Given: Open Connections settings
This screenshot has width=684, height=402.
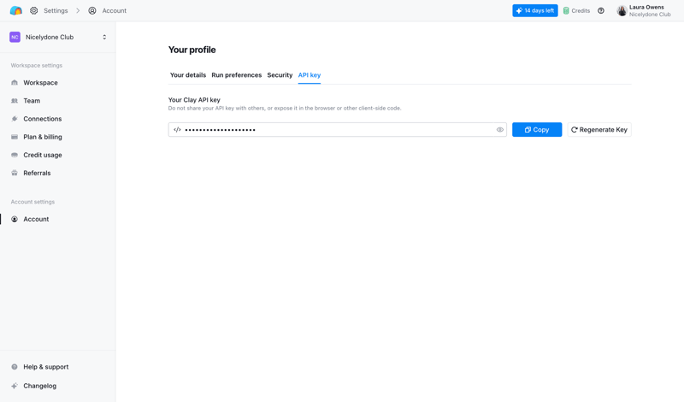Looking at the screenshot, I should pyautogui.click(x=42, y=119).
